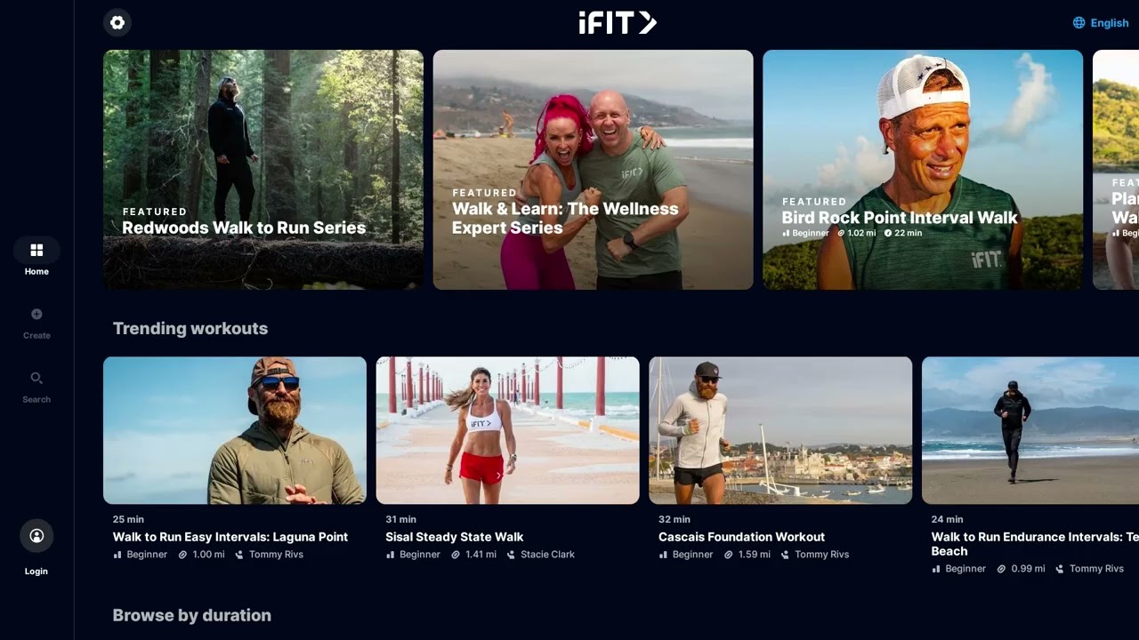Click the Login label
Image resolution: width=1139 pixels, height=640 pixels.
point(36,572)
